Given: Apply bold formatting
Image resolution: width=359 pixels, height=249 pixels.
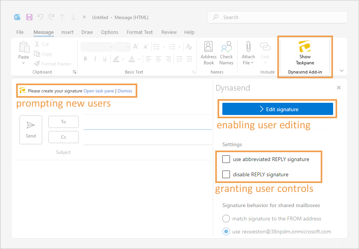Looking at the screenshot, I should (85, 59).
